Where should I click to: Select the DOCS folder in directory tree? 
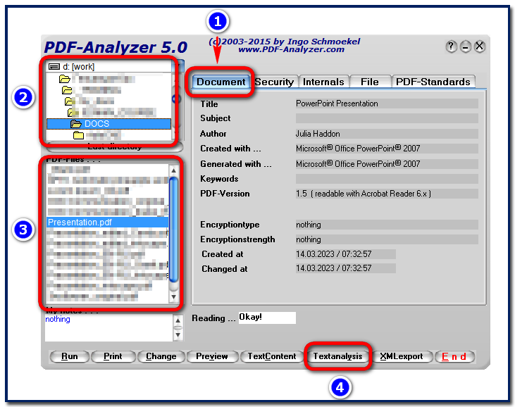coord(97,124)
